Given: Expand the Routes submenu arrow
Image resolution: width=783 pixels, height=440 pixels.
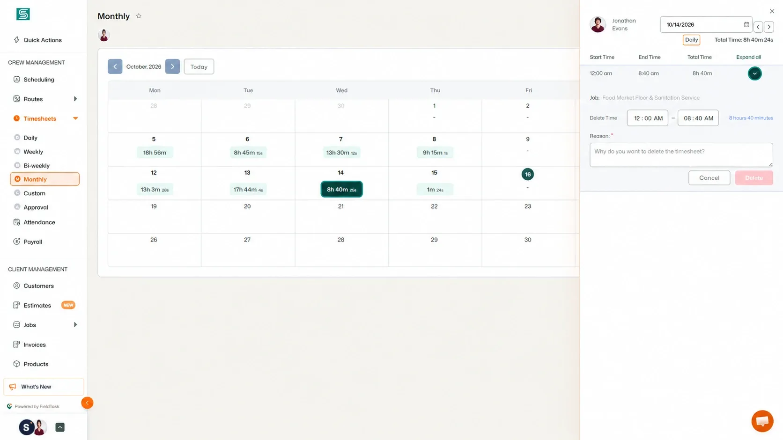Looking at the screenshot, I should [75, 99].
